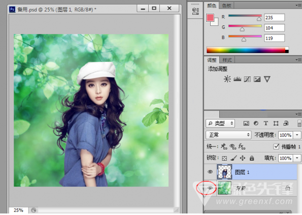
Task: Open the 不透明度 opacity dropdown arrow
Action: click(297, 135)
